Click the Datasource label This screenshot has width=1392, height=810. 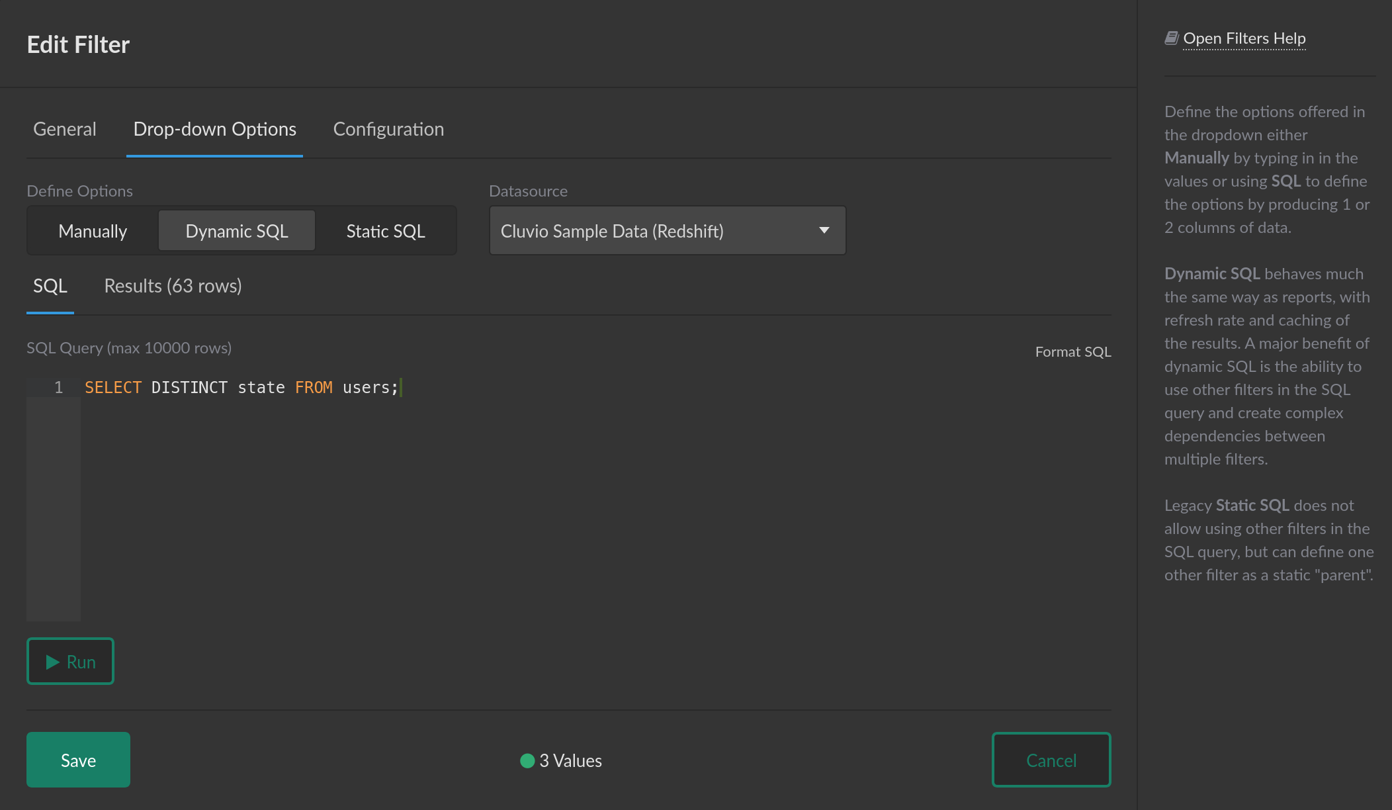click(x=528, y=191)
